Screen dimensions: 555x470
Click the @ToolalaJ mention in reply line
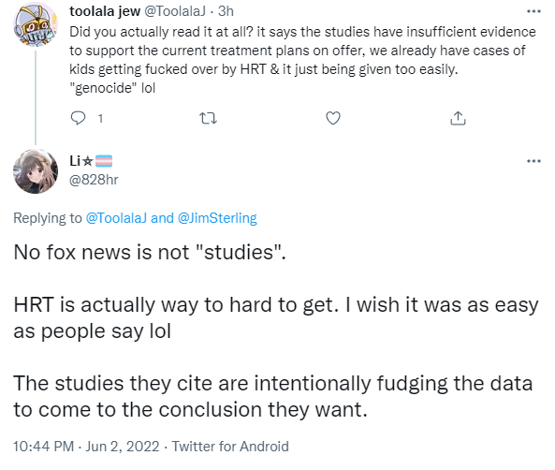click(116, 218)
